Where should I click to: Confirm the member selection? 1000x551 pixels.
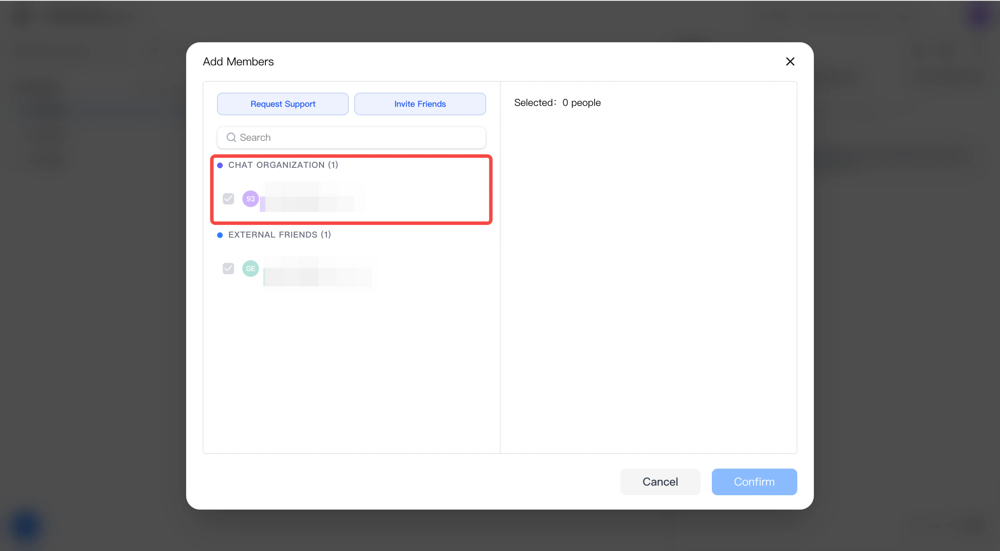pyautogui.click(x=754, y=482)
